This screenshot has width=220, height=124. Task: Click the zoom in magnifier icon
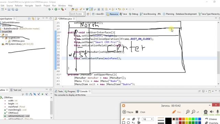point(188,112)
